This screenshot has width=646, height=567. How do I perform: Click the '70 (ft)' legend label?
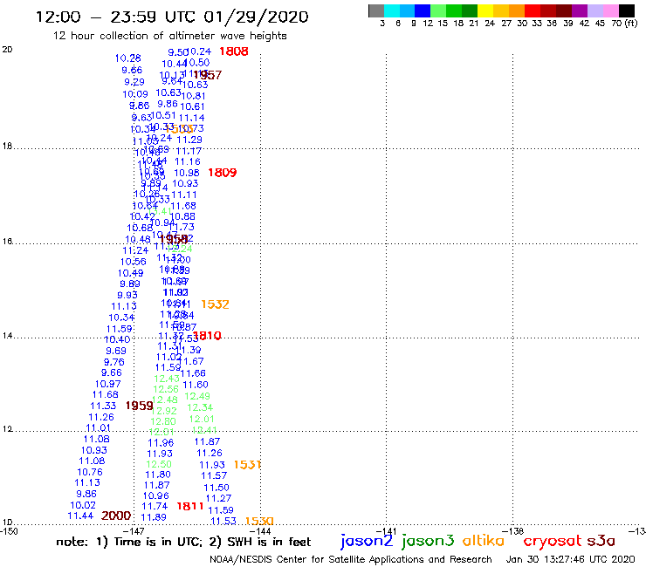(x=624, y=24)
